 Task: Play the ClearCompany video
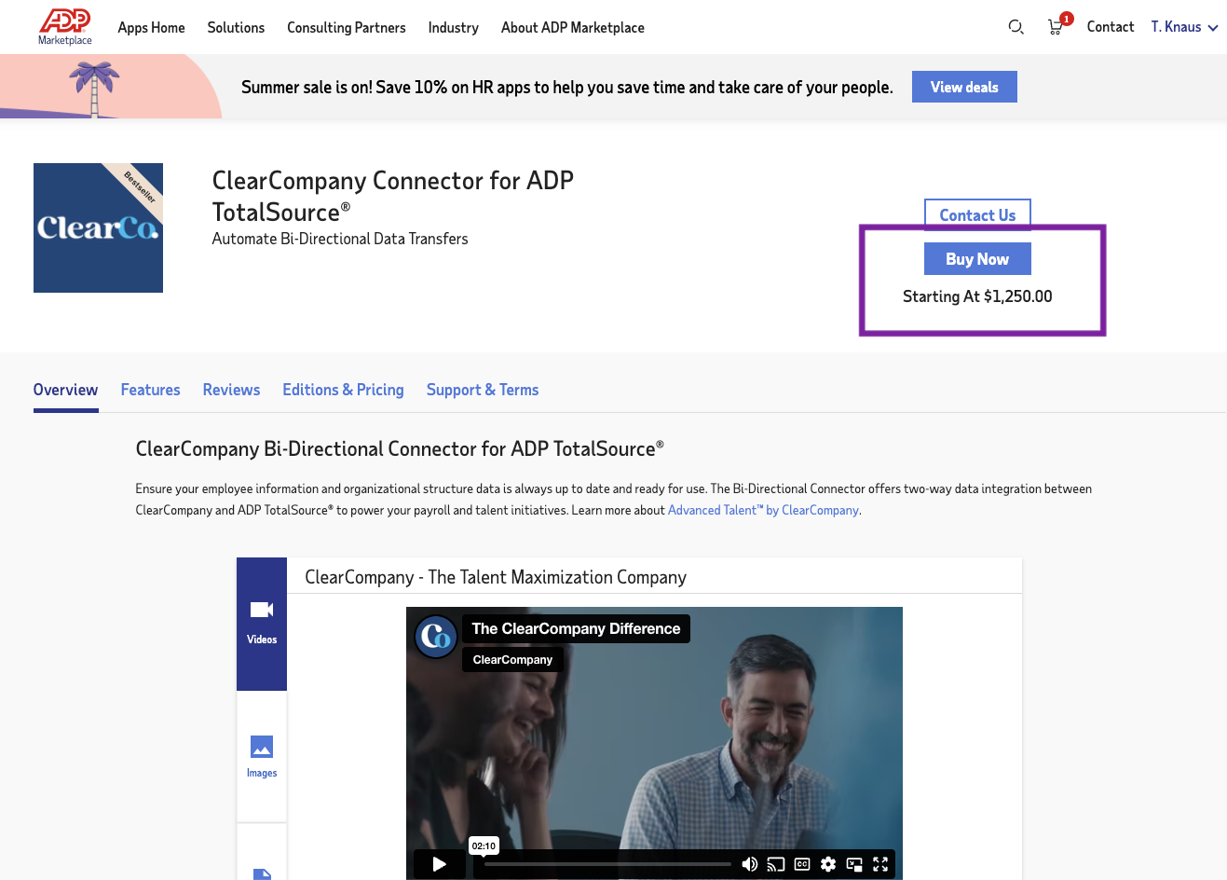pyautogui.click(x=440, y=864)
